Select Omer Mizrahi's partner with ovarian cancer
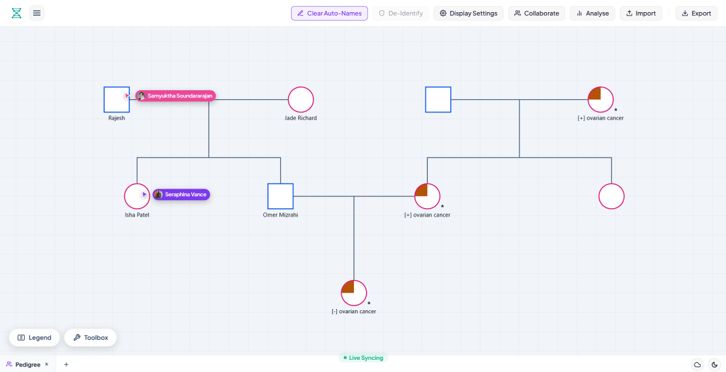The image size is (726, 372). click(427, 196)
